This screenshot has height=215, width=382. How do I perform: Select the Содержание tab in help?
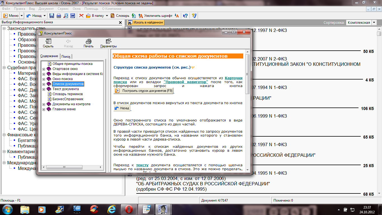[x=49, y=56]
